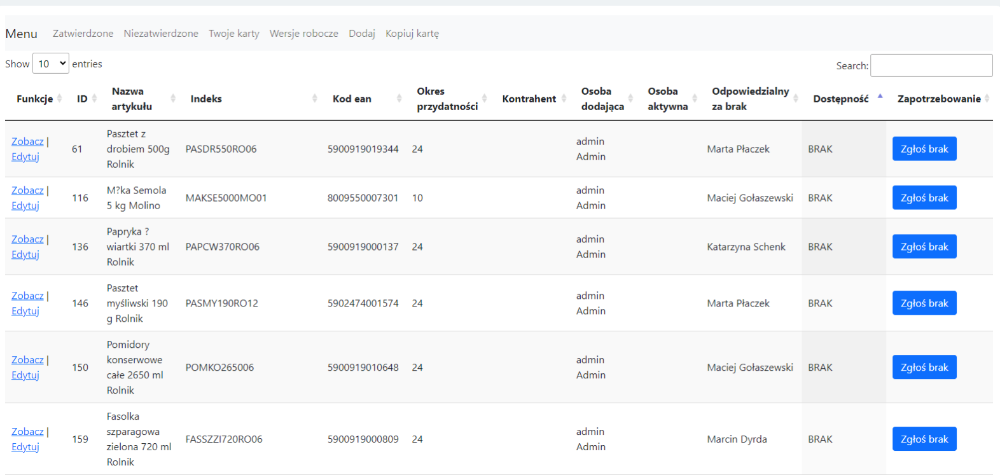Report shortage for Pomidory konserwowe row

coord(924,367)
